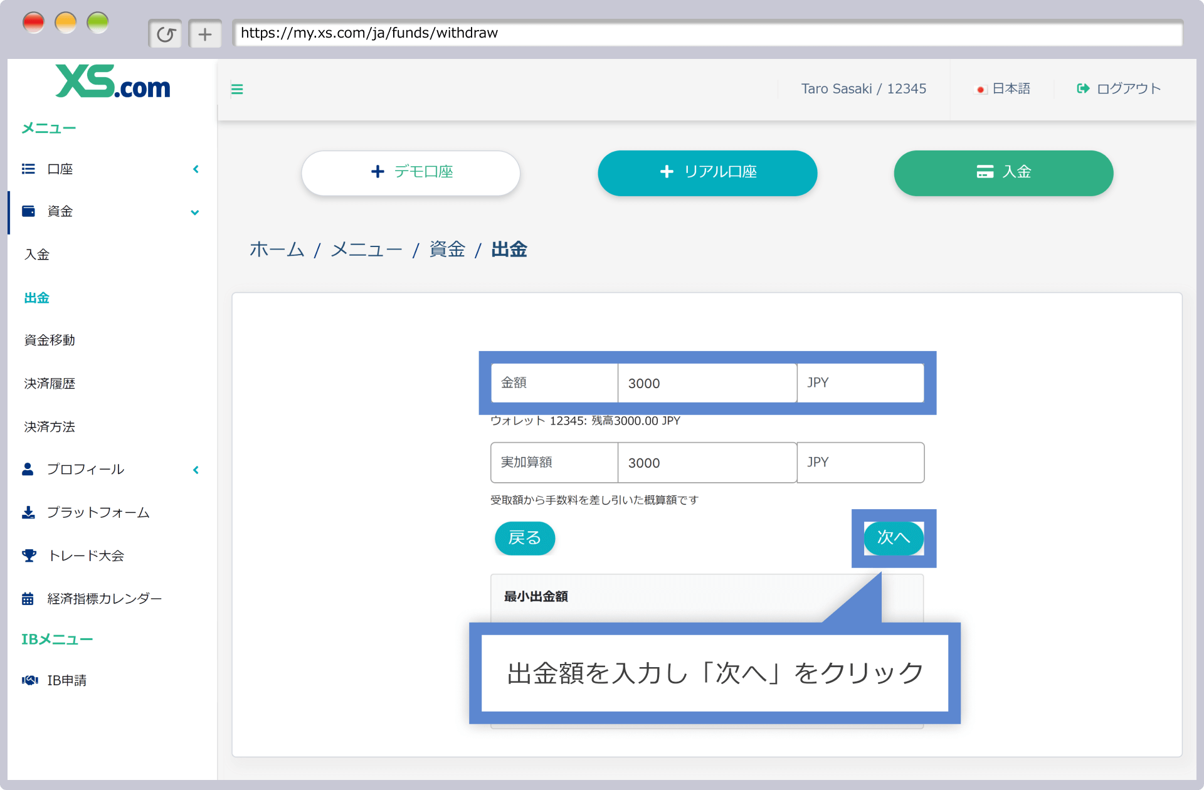Click the card icon on 入金 button
Screen dimensions: 1204x790
pos(985,172)
